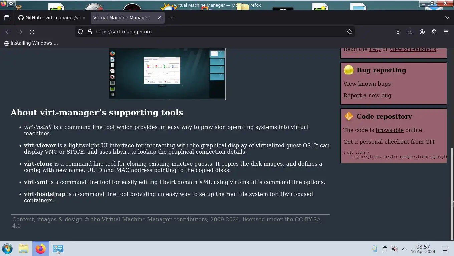This screenshot has height=256, width=454.
Task: Open the Extensions puzzle icon
Action: coord(434,32)
